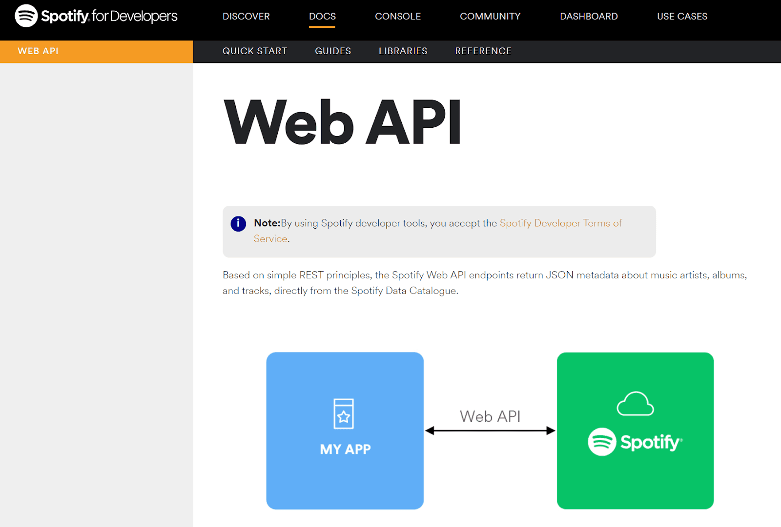Select WEB API in the orange sidebar
This screenshot has height=527, width=781.
click(38, 51)
